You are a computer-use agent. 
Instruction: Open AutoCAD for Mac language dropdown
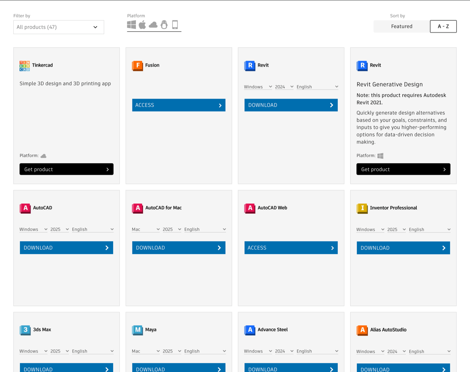205,229
